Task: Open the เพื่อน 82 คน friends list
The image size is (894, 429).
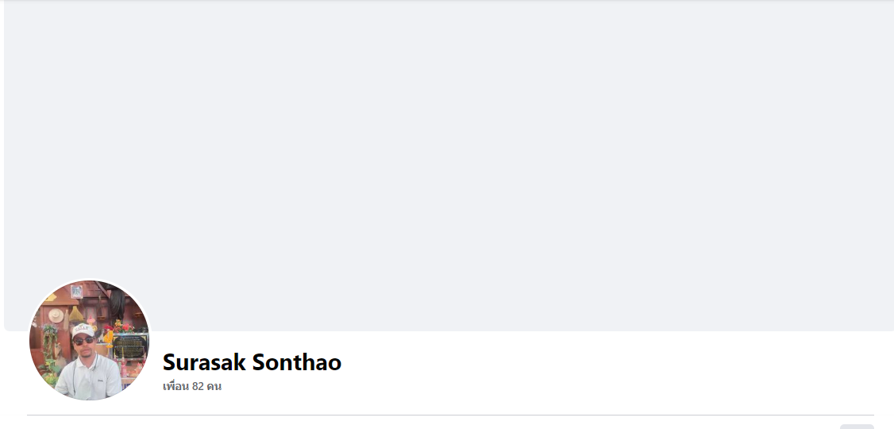Action: tap(192, 387)
